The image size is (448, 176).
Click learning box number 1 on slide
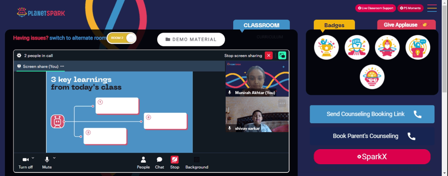click(x=117, y=106)
